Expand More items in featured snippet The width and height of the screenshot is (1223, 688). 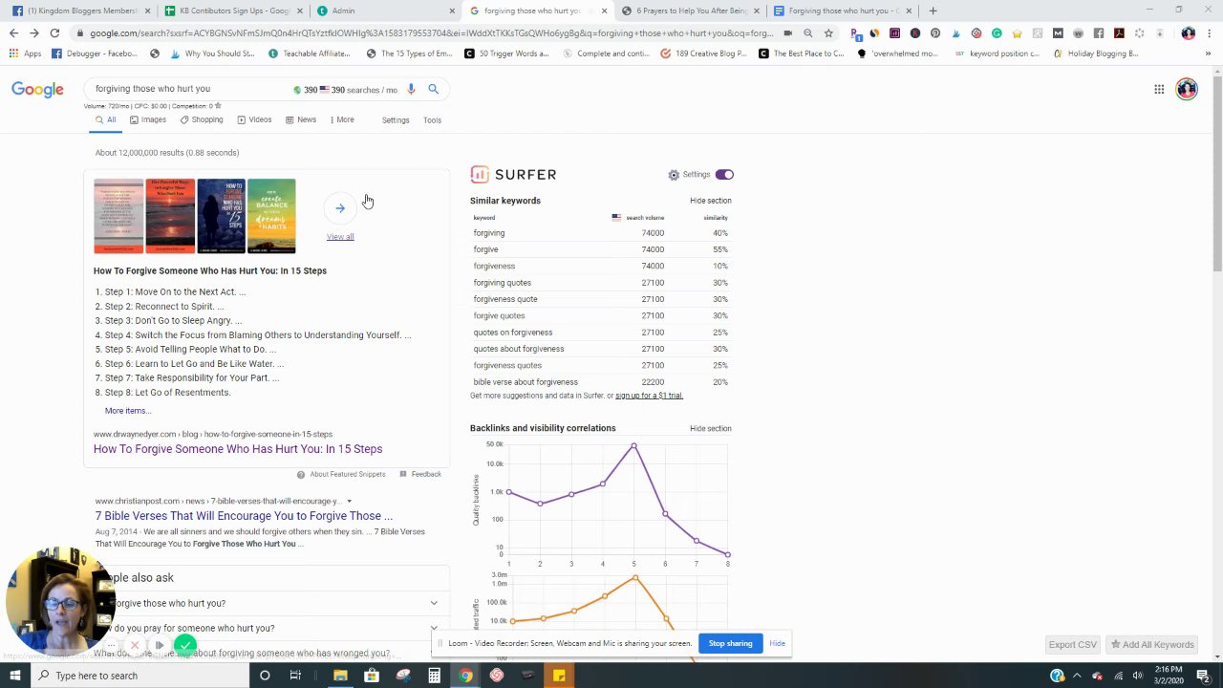(x=128, y=411)
